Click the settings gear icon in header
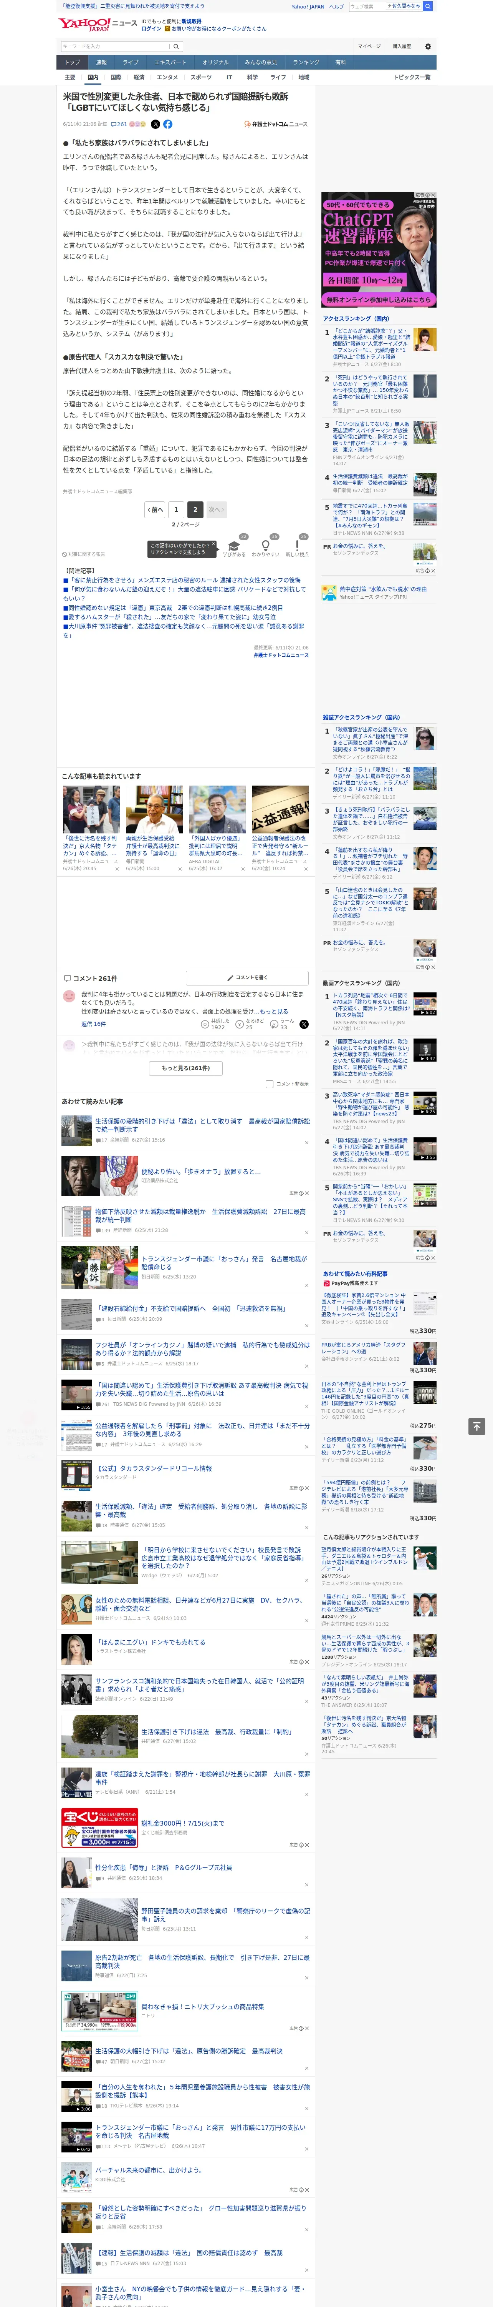The height and width of the screenshot is (2307, 493). point(428,46)
